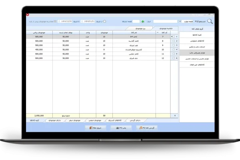Viewport: 240px width, 160px height.
Task: Click the door icon on Esc exit button
Action: 91,128
